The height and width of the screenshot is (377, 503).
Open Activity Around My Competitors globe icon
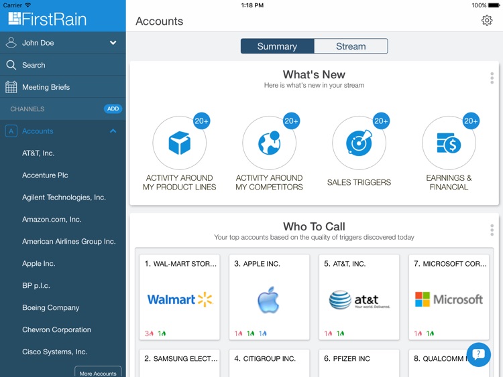pos(269,143)
